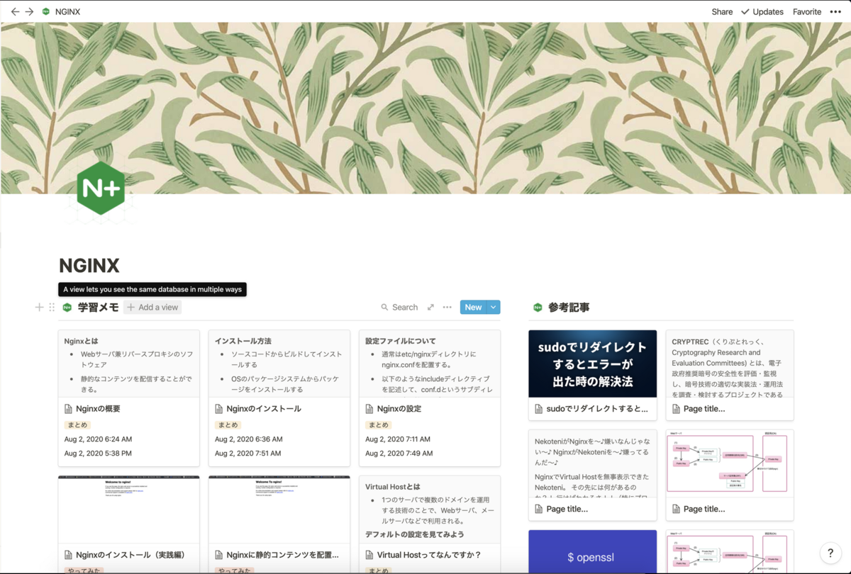This screenshot has height=574, width=851.
Task: Open the 参考記事 database title
Action: (569, 307)
